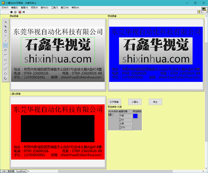
Task: Click the Run arrow button
Action: 11,12
